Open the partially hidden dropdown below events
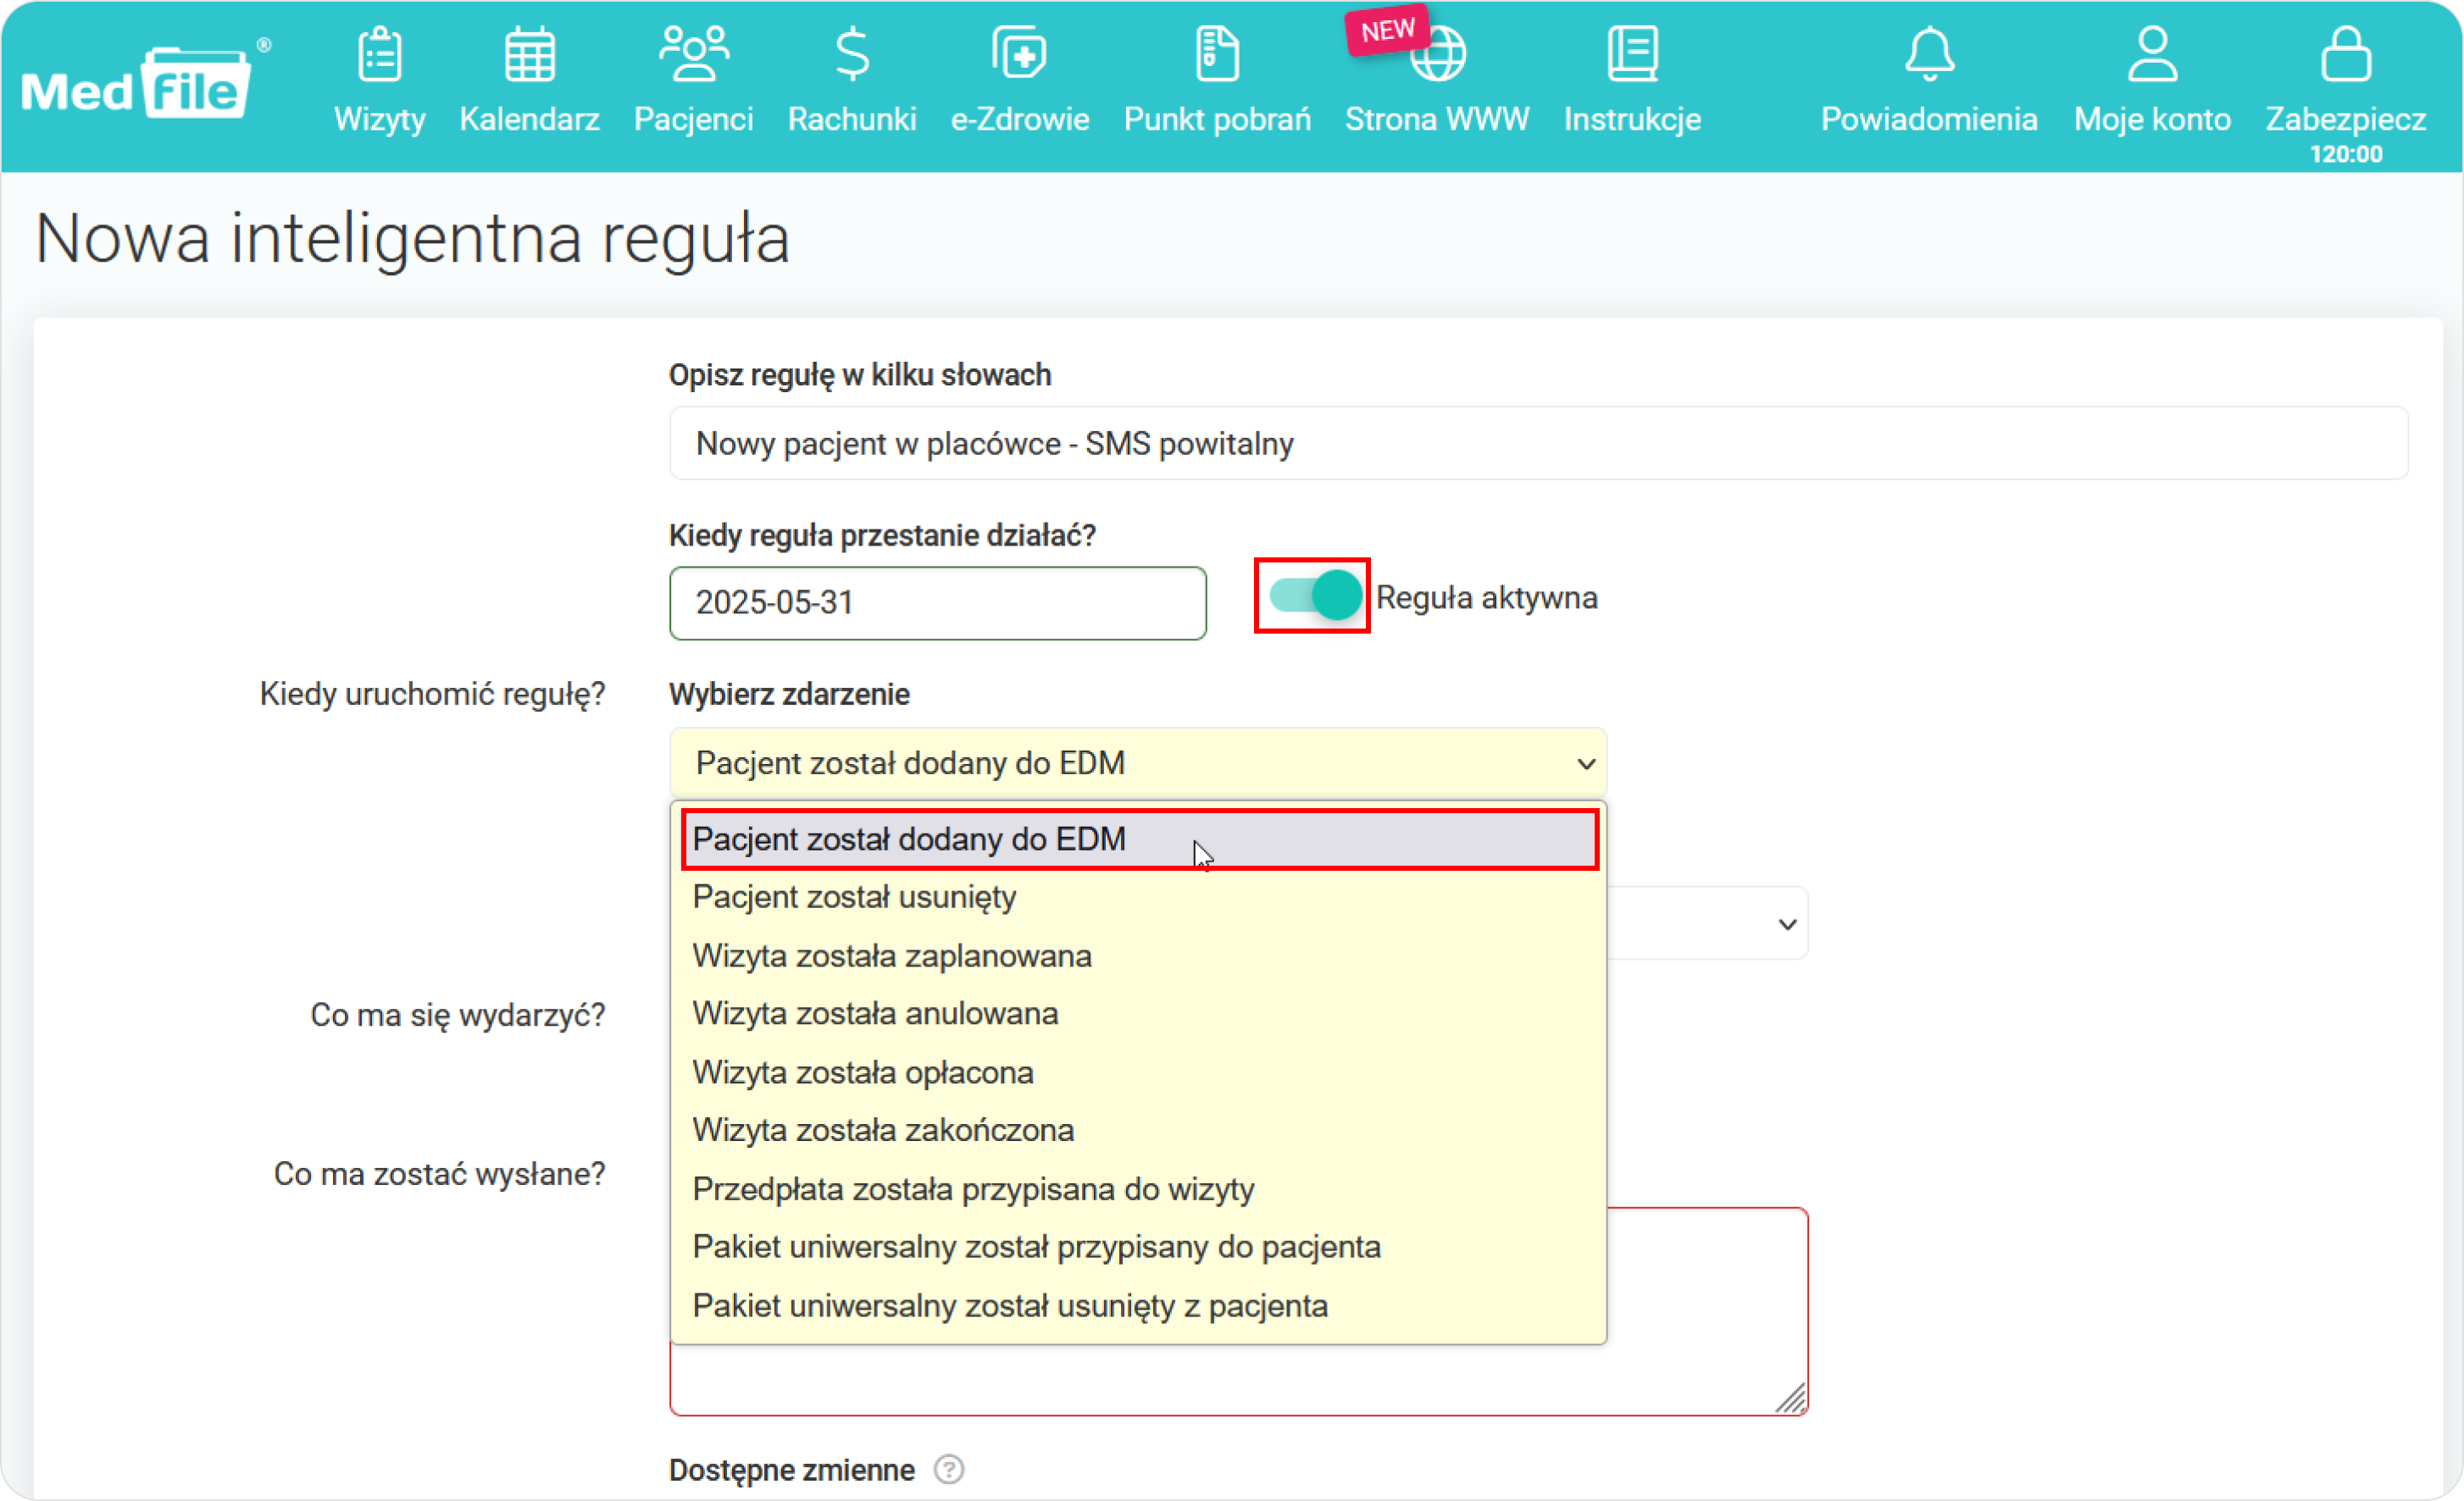Image resolution: width=2464 pixels, height=1501 pixels. (1708, 923)
